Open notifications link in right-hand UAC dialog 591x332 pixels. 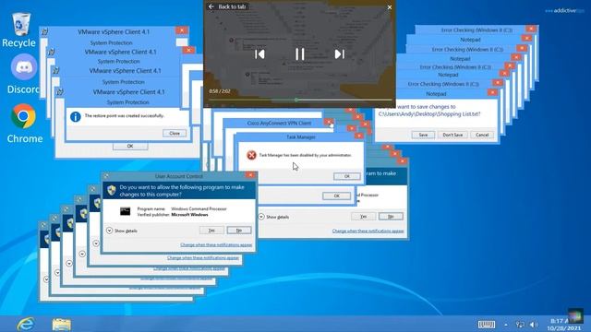pyautogui.click(x=368, y=231)
